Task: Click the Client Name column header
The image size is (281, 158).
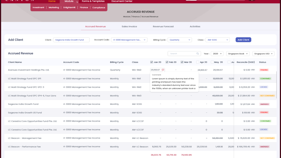Action: pos(15,62)
